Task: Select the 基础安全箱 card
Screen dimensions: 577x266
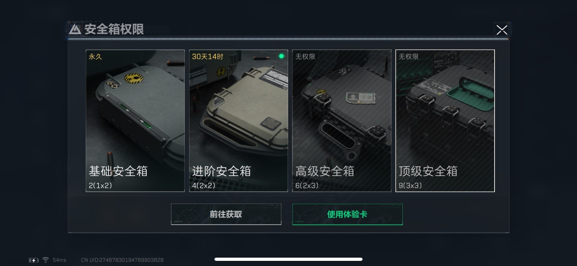Action: (x=135, y=121)
